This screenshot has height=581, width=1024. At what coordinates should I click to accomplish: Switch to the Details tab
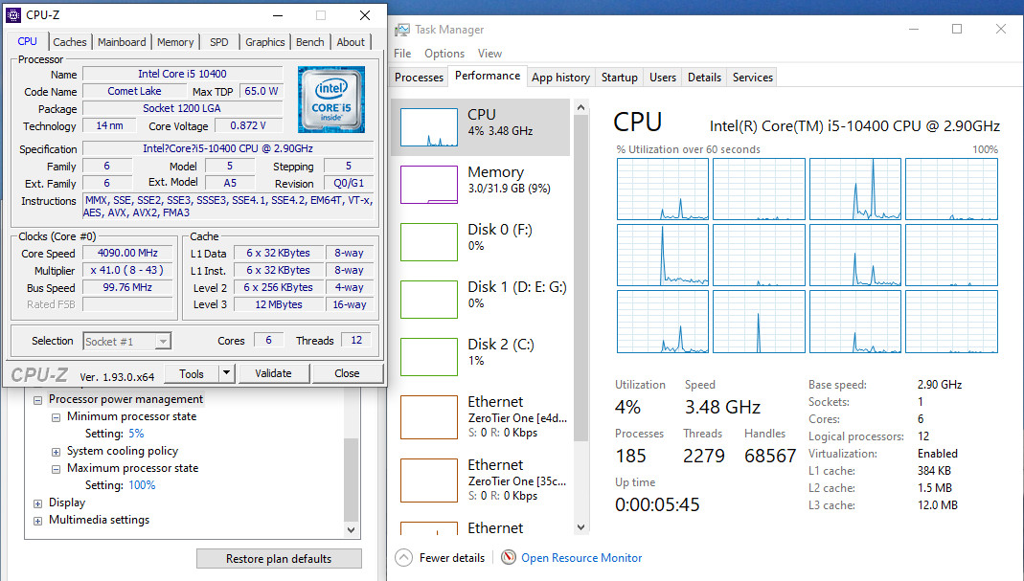[705, 77]
